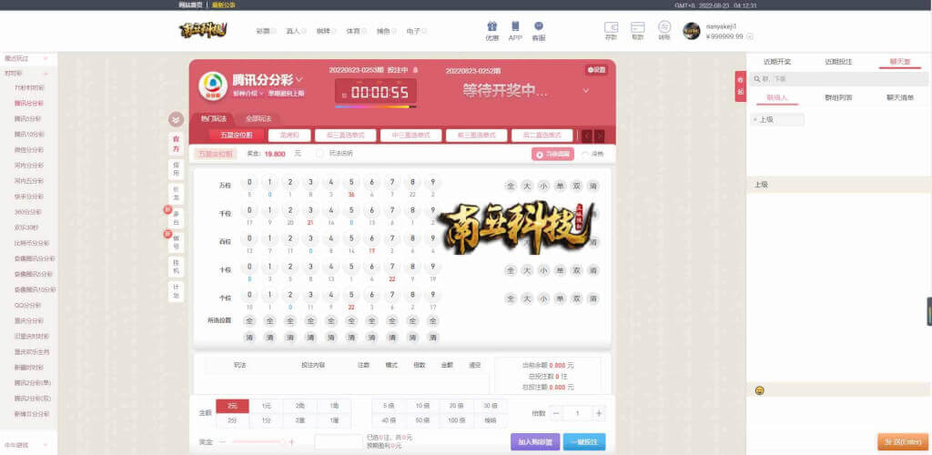Image resolution: width=932 pixels, height=455 pixels.
Task: Open the 优惠 gift icon
Action: pos(492,26)
